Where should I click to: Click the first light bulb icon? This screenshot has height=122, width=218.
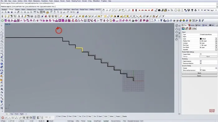coord(2,16)
